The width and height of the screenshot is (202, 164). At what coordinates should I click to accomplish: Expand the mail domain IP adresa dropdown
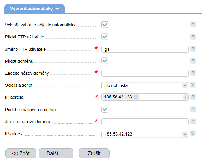pos(145,134)
